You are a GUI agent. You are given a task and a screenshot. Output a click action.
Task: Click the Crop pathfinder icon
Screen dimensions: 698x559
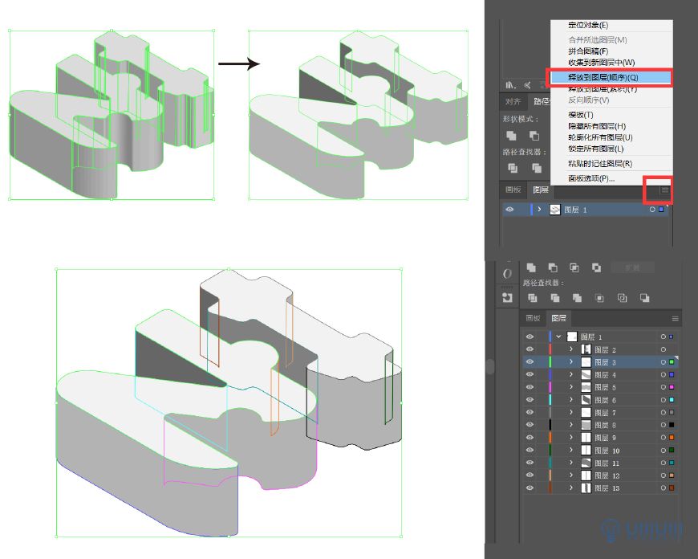pyautogui.click(x=599, y=298)
